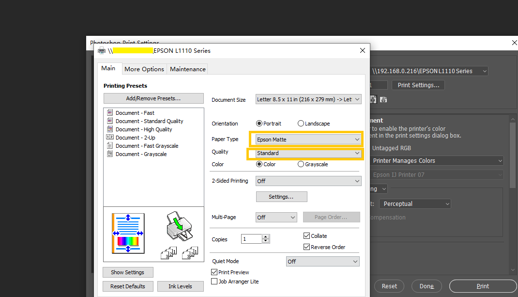This screenshot has height=297, width=518.
Task: Click the "Untagged RGB" text
Action: (392, 148)
